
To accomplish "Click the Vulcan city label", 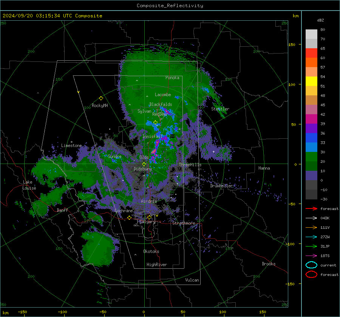I will click(x=192, y=280).
